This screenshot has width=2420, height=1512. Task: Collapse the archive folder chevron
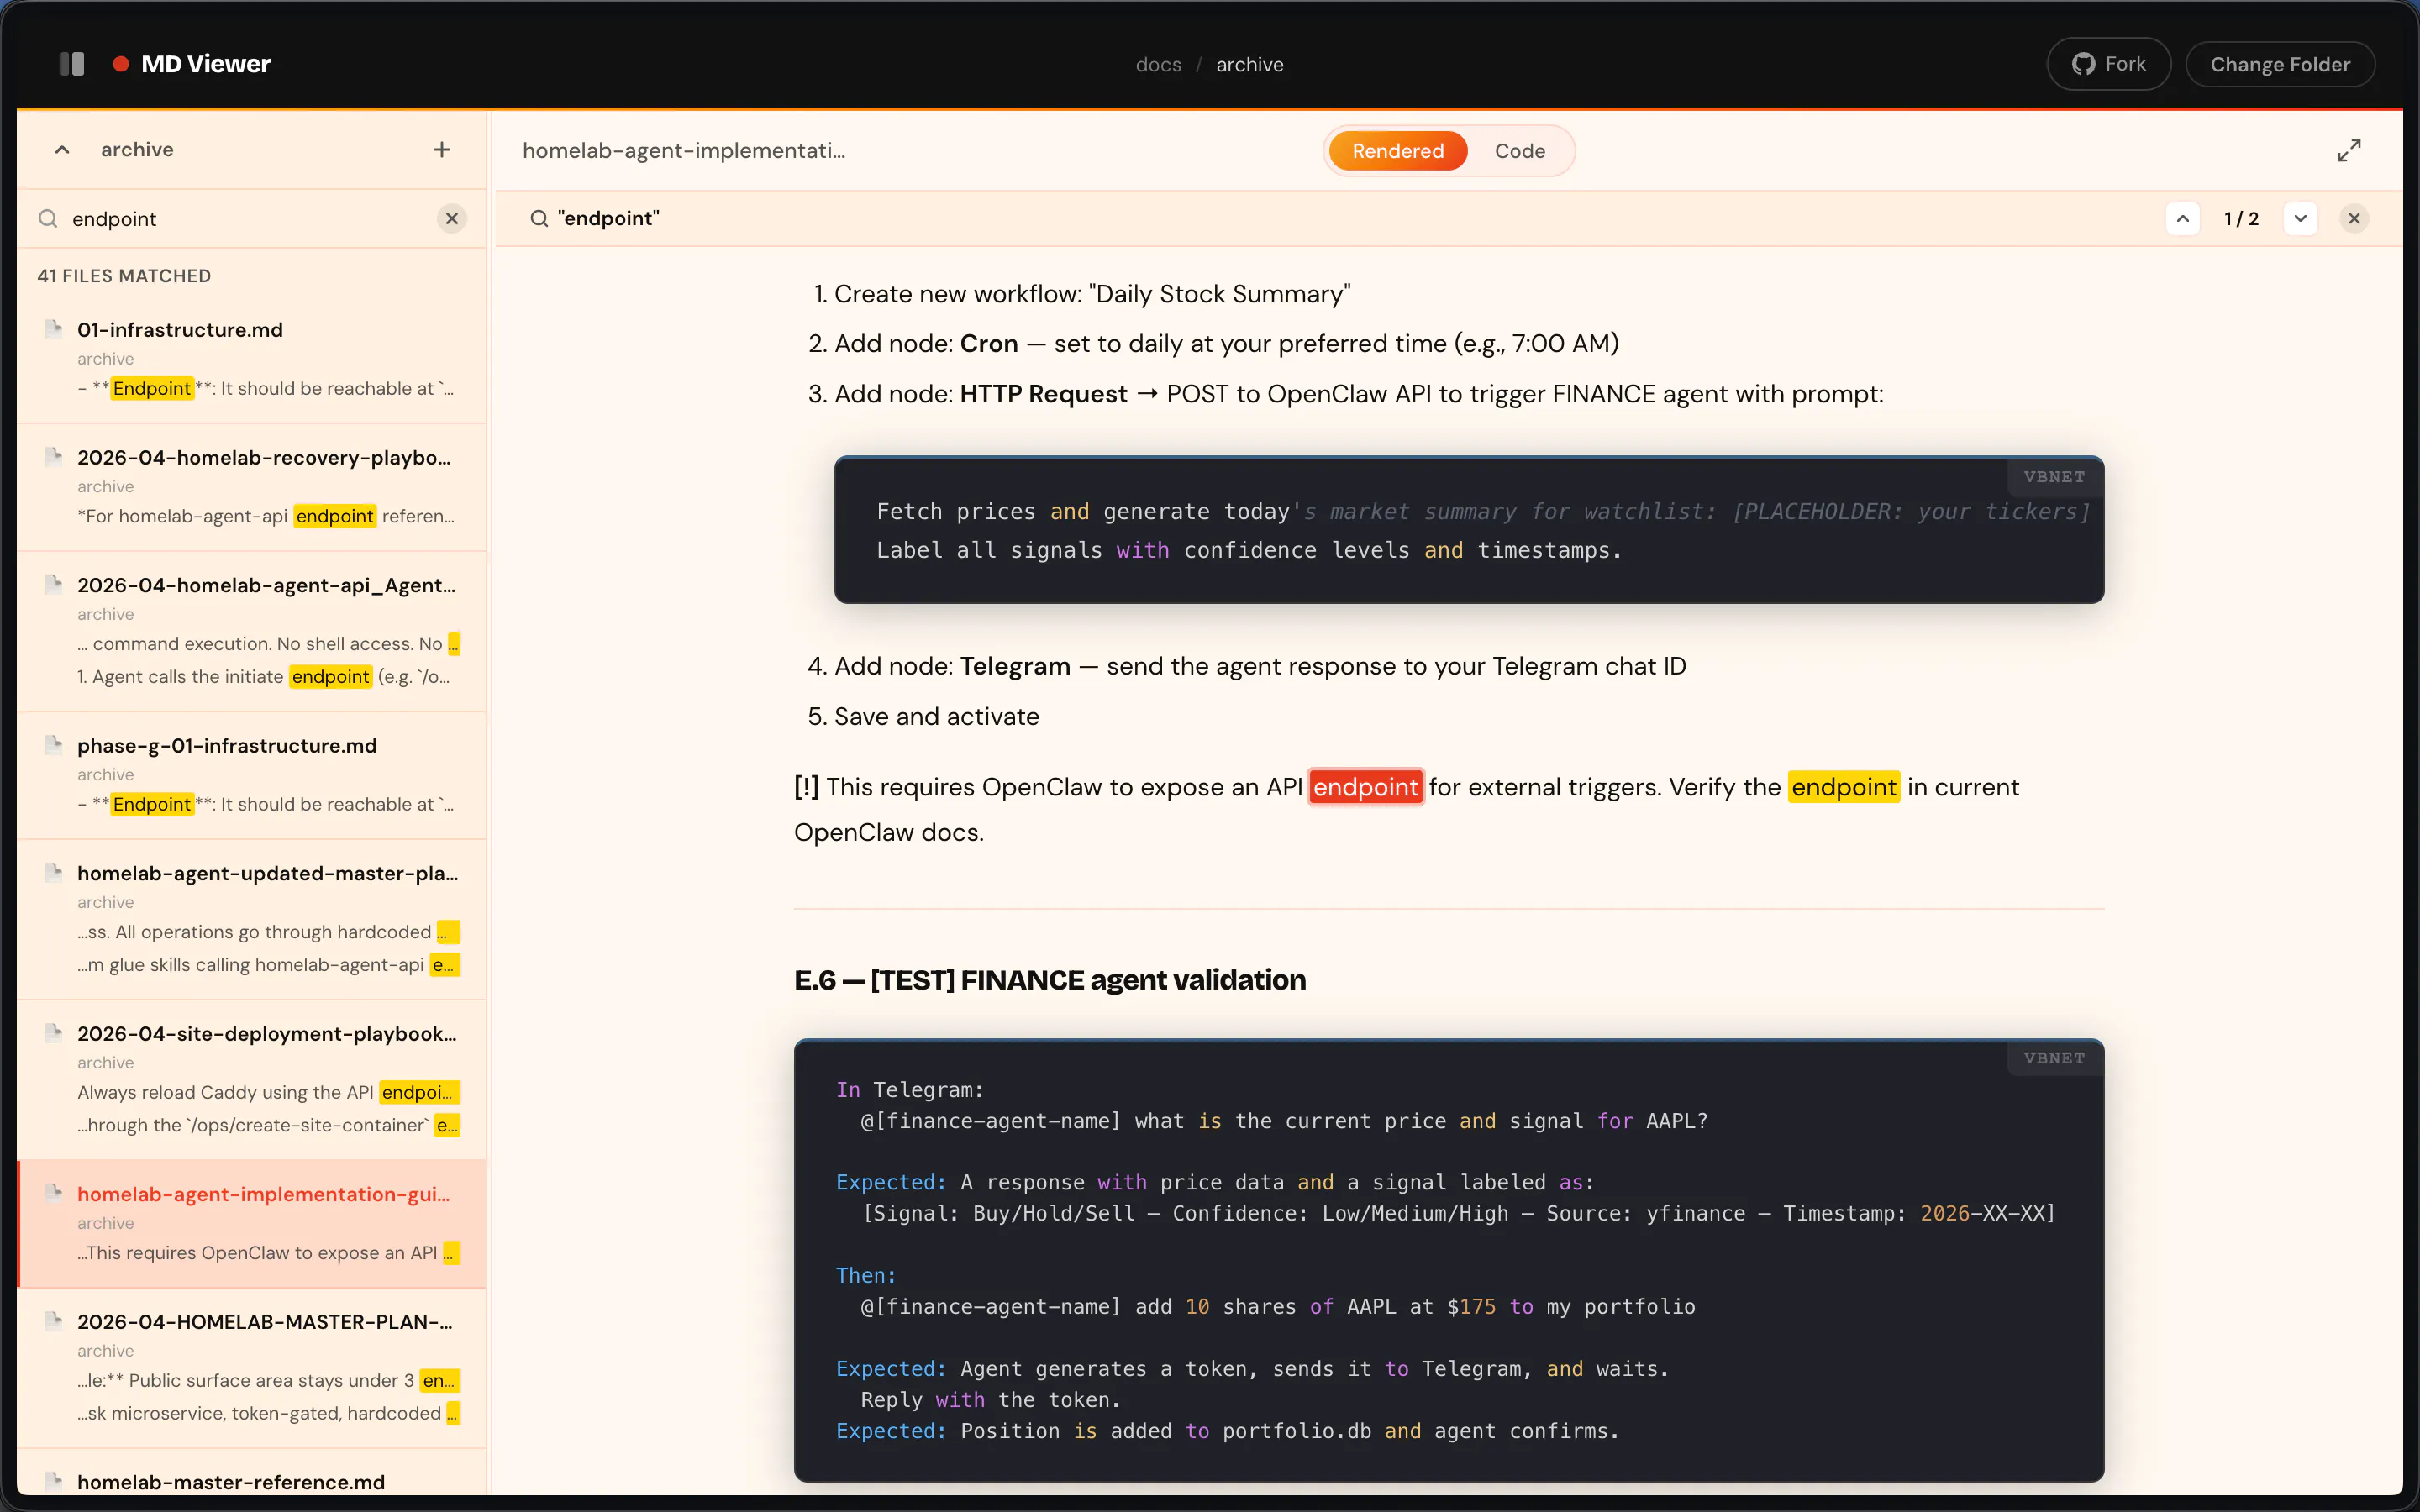(x=62, y=149)
